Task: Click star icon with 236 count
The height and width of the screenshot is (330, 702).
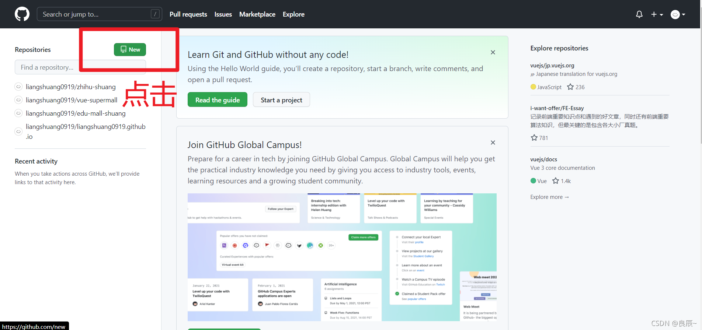Action: (570, 87)
